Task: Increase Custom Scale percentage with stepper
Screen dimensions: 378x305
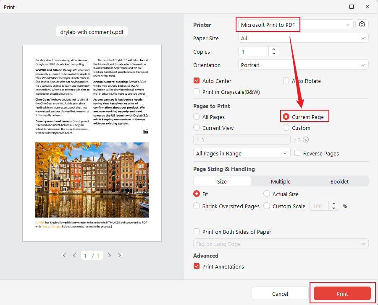Action: (334, 204)
